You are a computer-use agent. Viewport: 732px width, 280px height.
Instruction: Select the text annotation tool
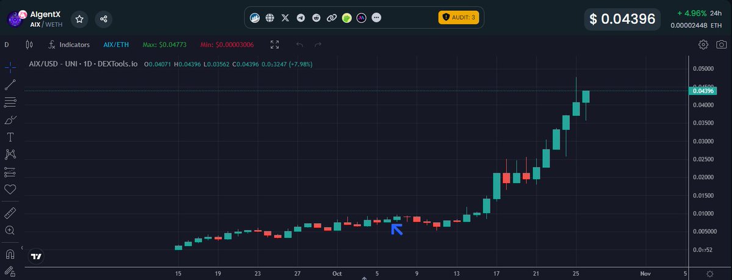coord(10,137)
